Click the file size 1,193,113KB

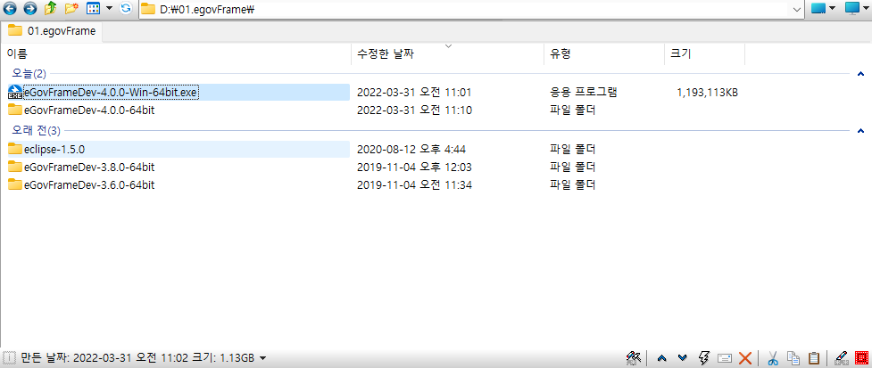coord(708,93)
